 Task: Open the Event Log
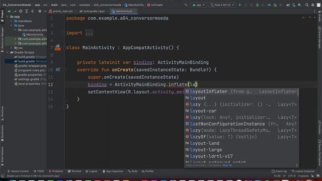coord(279,171)
